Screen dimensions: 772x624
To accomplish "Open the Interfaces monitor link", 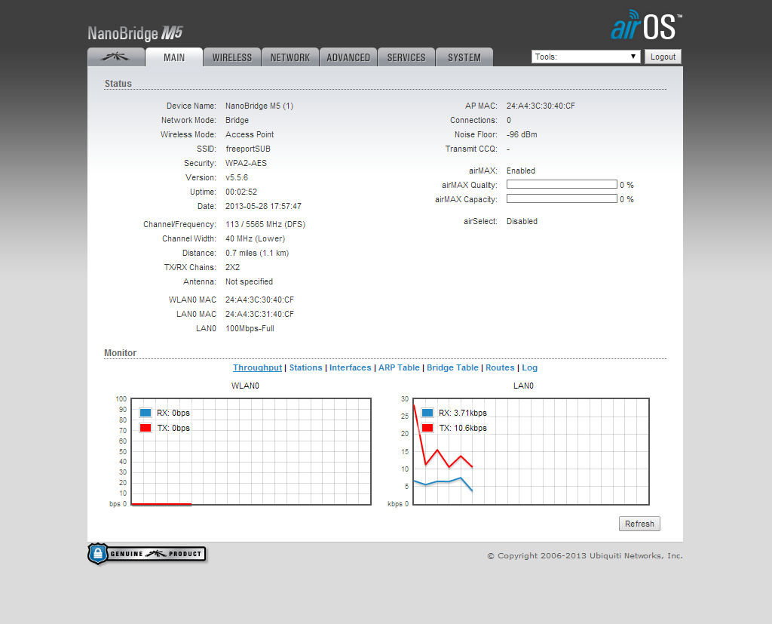I will [350, 367].
